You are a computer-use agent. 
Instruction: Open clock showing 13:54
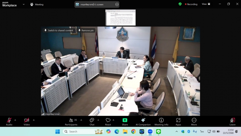point(228,132)
